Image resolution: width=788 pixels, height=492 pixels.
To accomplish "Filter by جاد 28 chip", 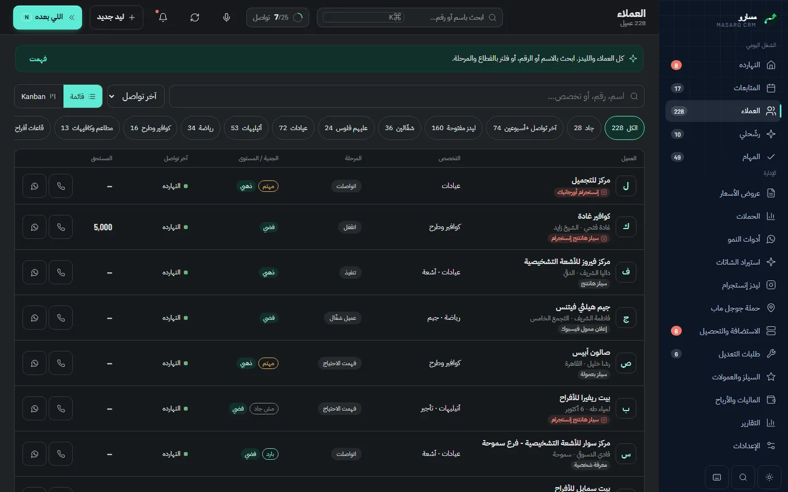I will [584, 128].
